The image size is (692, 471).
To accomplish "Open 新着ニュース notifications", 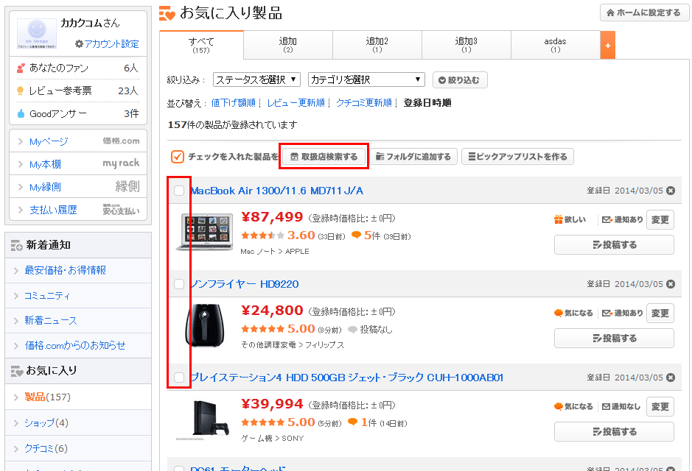I will coord(51,321).
